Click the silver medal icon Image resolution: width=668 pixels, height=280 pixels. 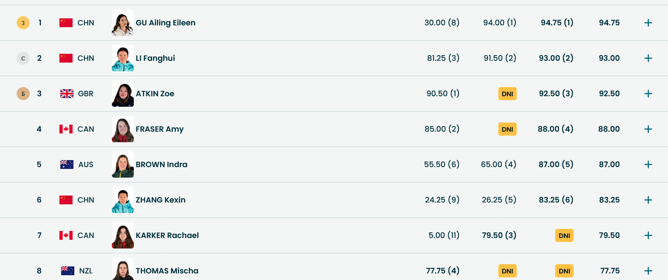(x=23, y=58)
